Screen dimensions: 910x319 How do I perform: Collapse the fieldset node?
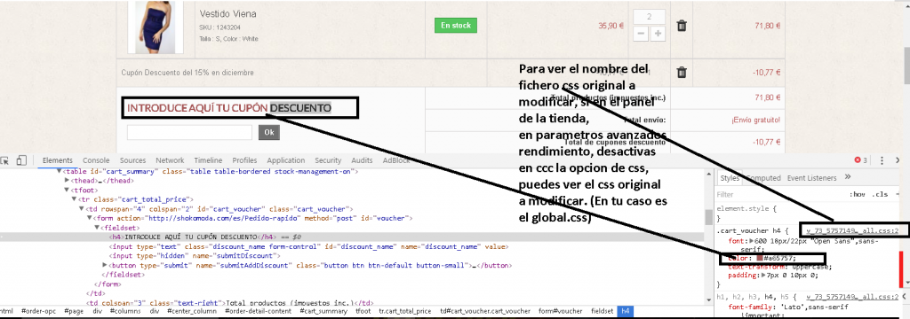point(97,228)
